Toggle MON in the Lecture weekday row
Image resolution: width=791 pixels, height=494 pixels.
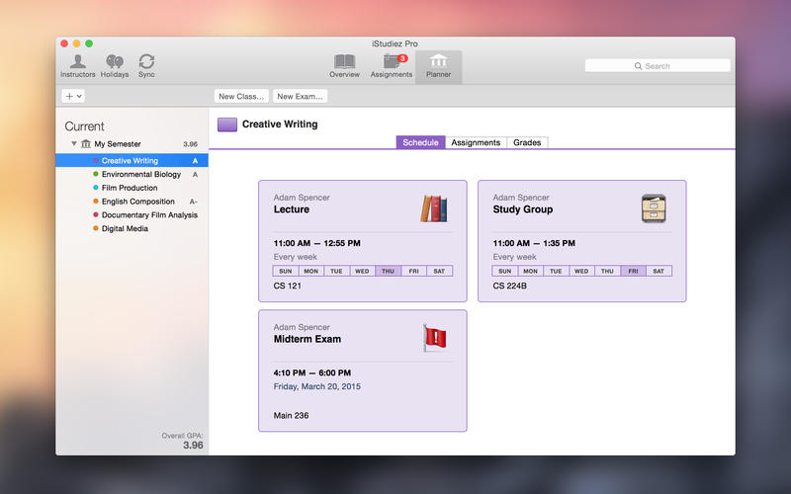coord(310,271)
